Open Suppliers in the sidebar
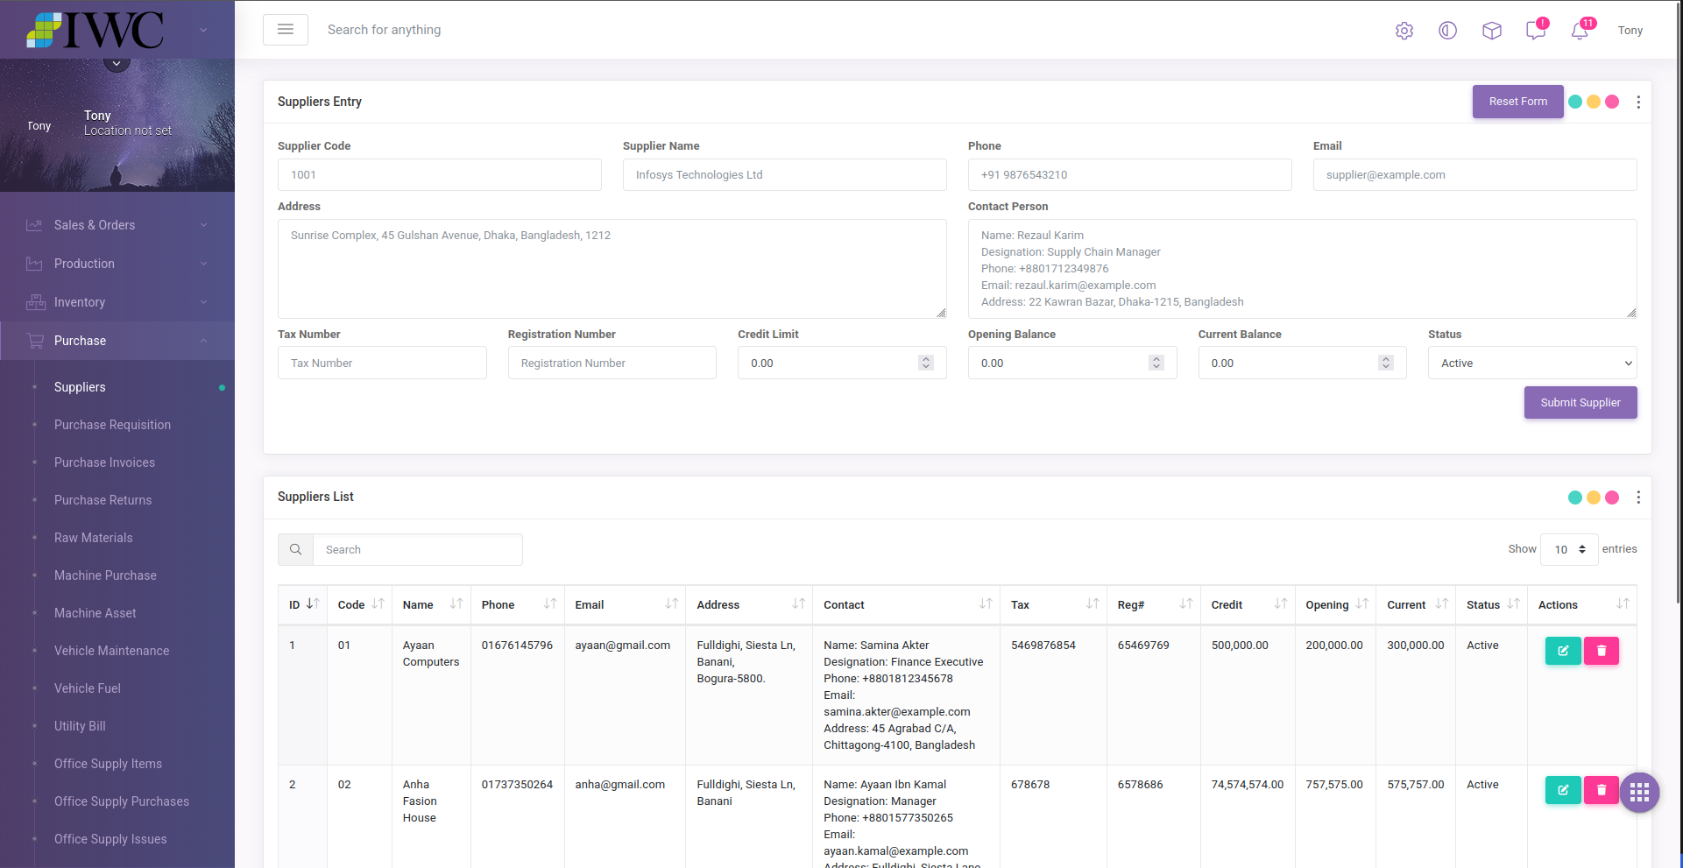1683x868 pixels. [x=80, y=387]
